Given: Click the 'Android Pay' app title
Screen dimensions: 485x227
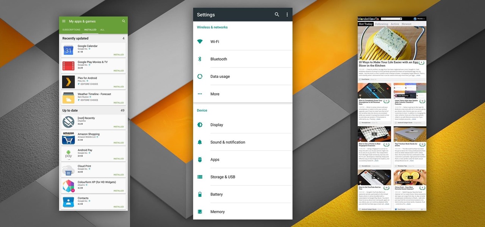Looking at the screenshot, I should click(x=85, y=150).
